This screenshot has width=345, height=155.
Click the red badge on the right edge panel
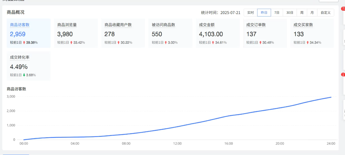pos(343,74)
